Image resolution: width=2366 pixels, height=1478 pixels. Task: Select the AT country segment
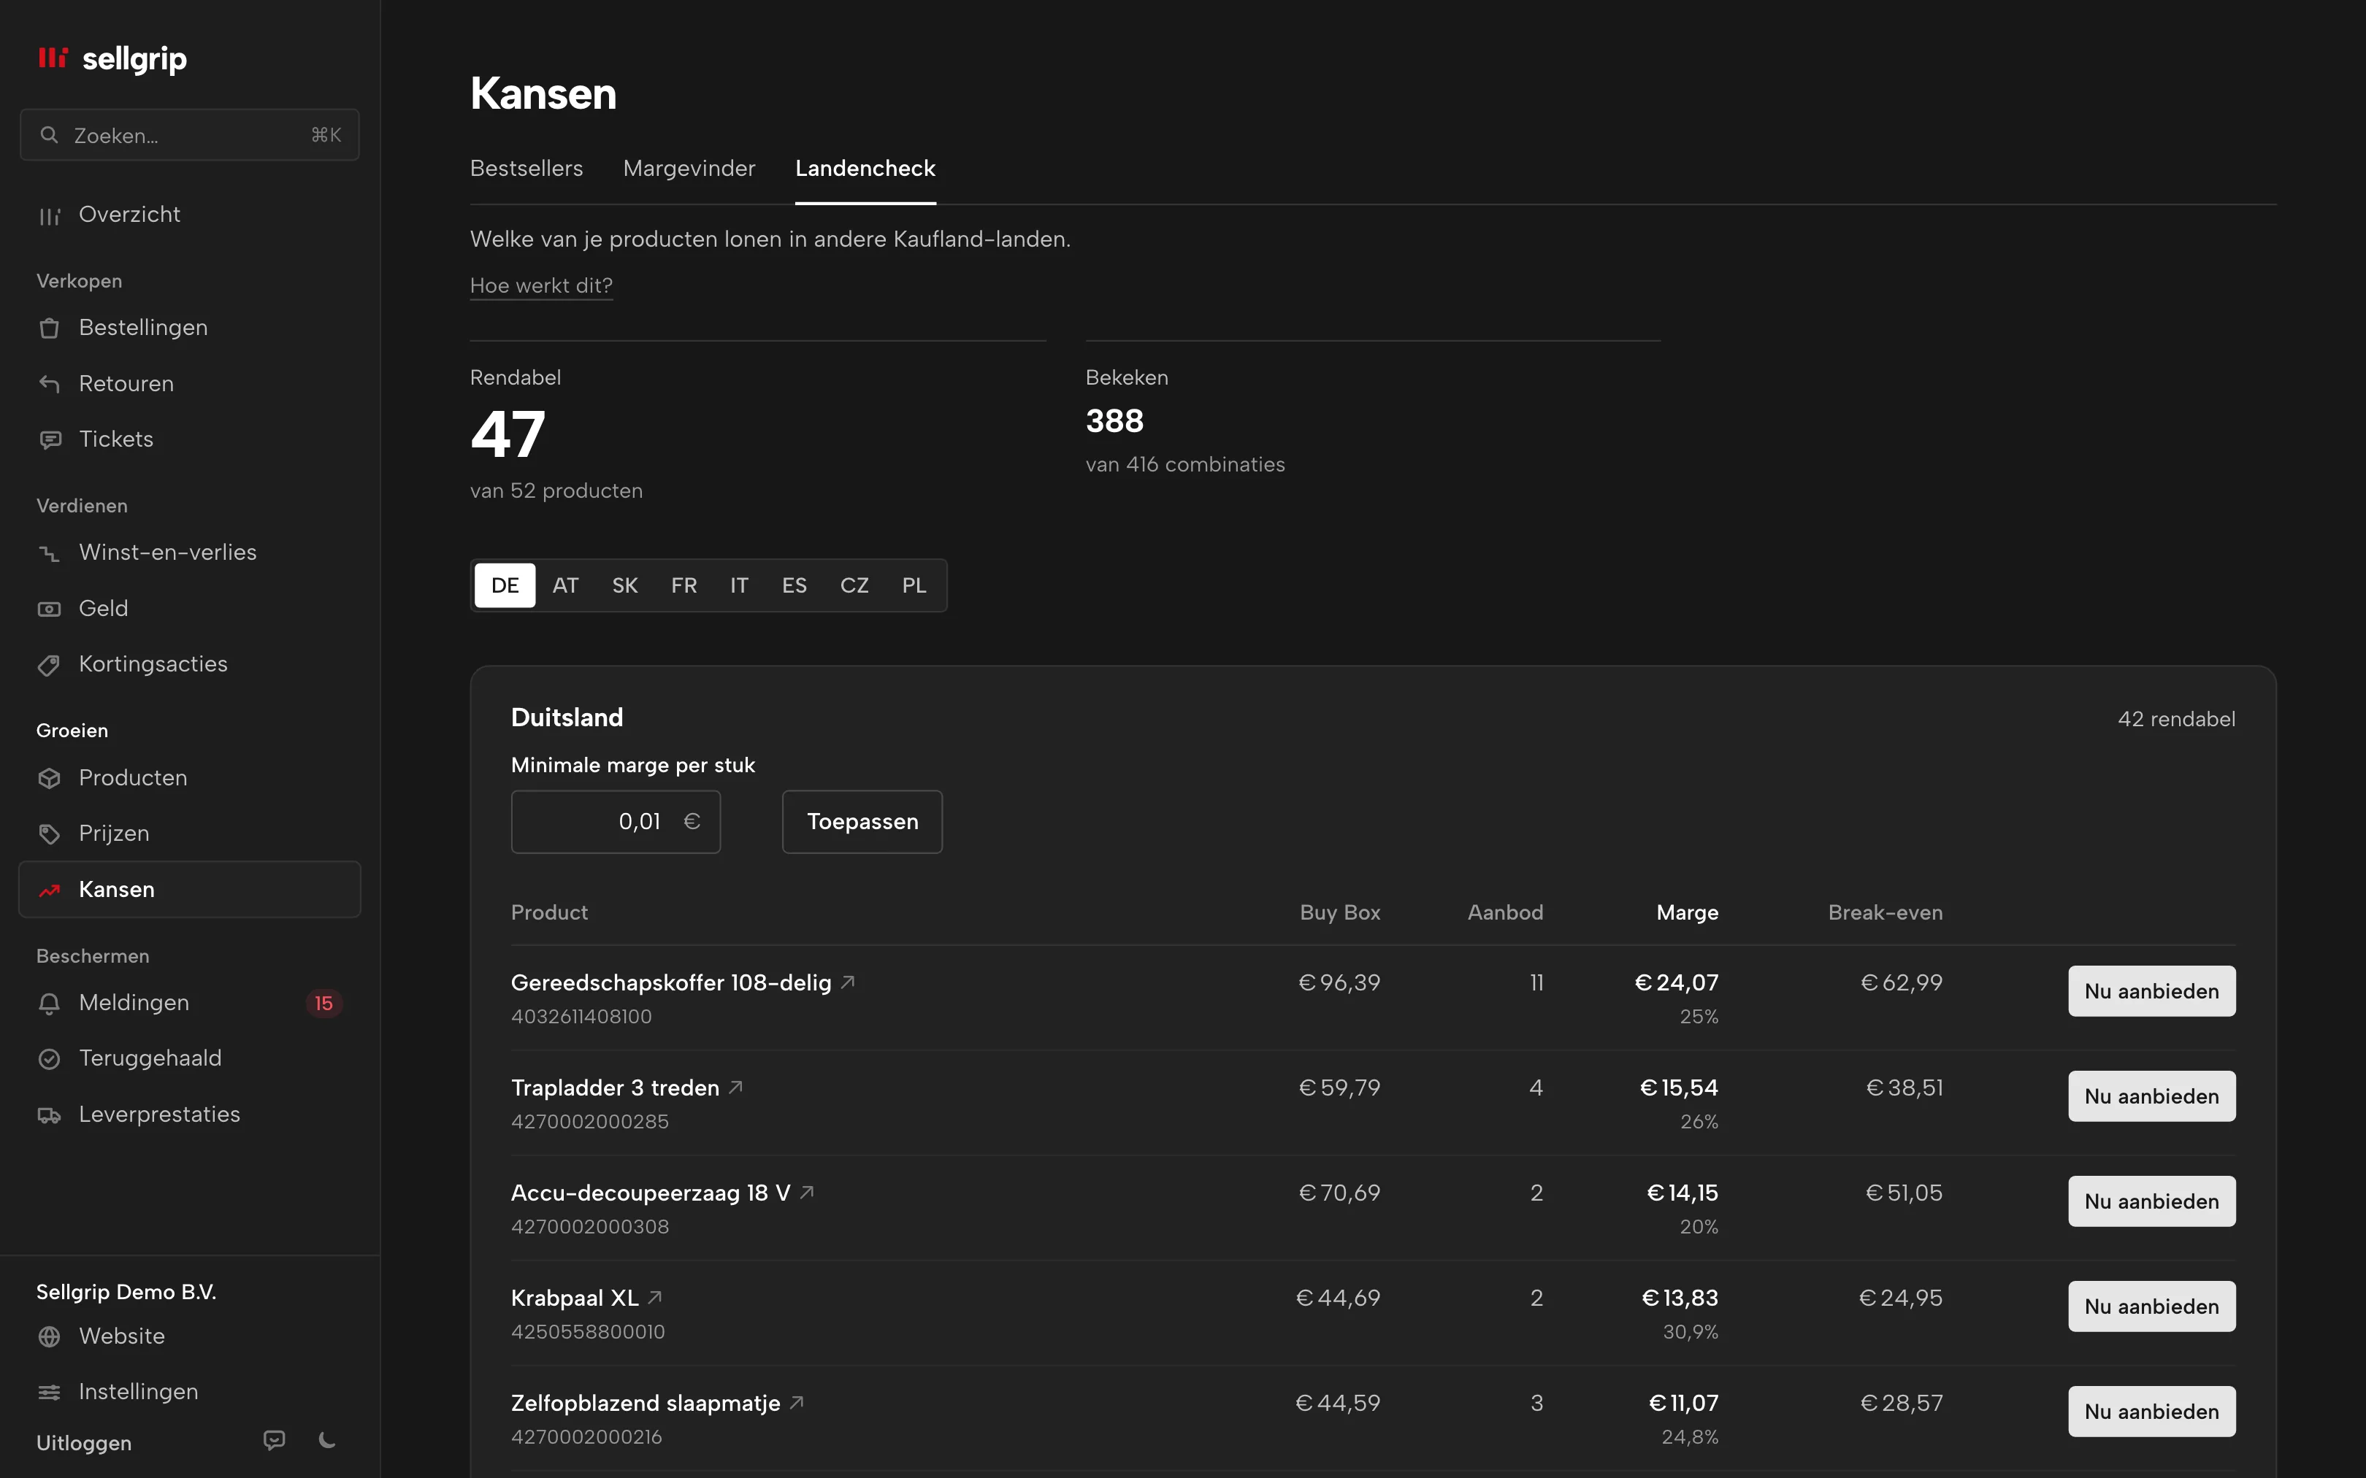point(565,585)
